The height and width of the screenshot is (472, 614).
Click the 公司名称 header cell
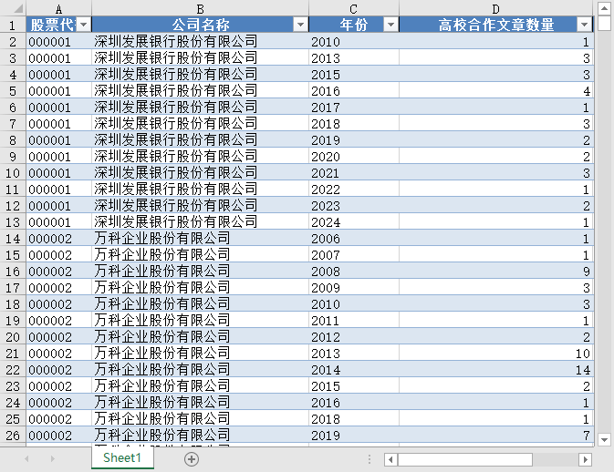coord(200,25)
